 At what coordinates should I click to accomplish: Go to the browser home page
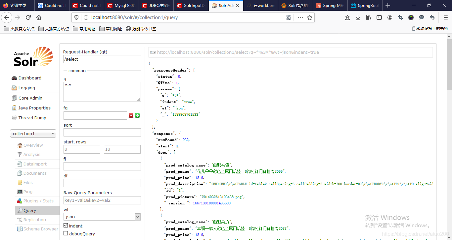tap(39, 17)
